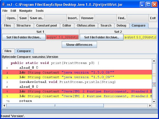Click Set File/Folder/Archive.. for Set 1
The height and width of the screenshot is (119, 159).
click(24, 37)
